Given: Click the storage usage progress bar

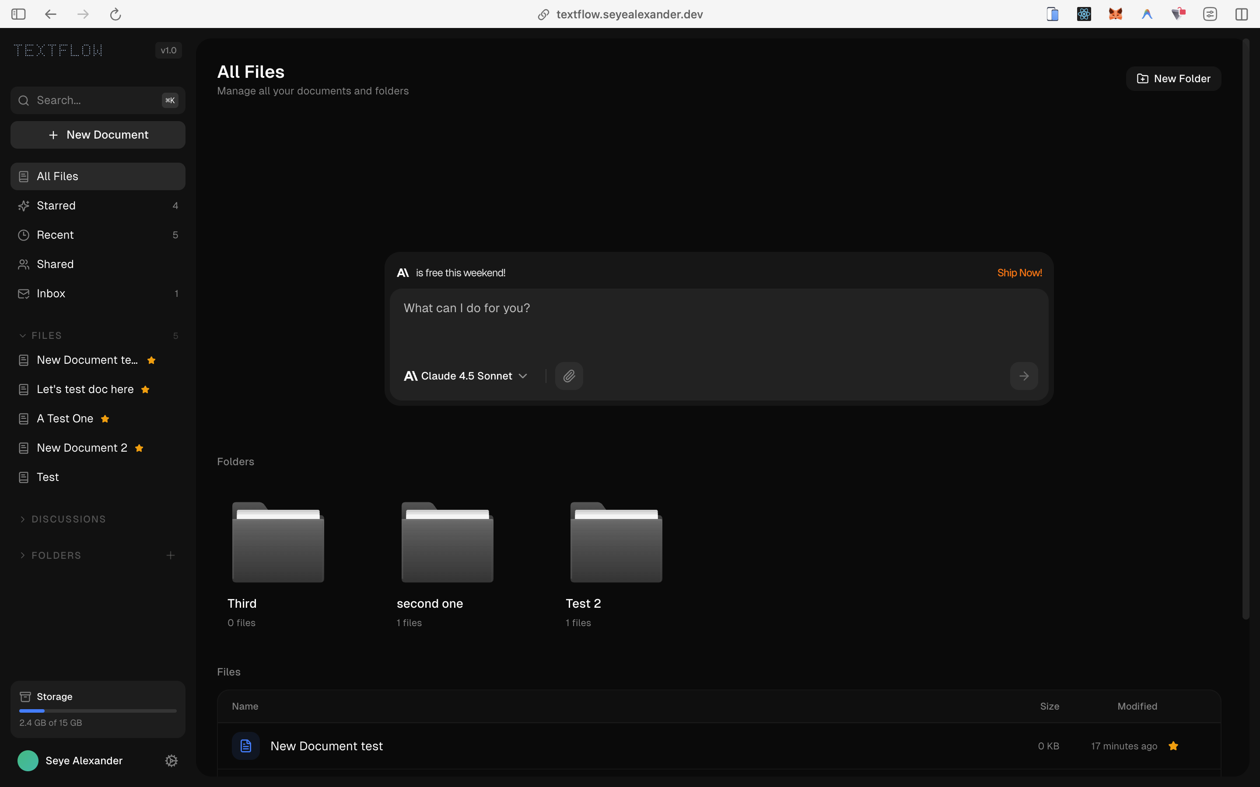Looking at the screenshot, I should click(97, 710).
